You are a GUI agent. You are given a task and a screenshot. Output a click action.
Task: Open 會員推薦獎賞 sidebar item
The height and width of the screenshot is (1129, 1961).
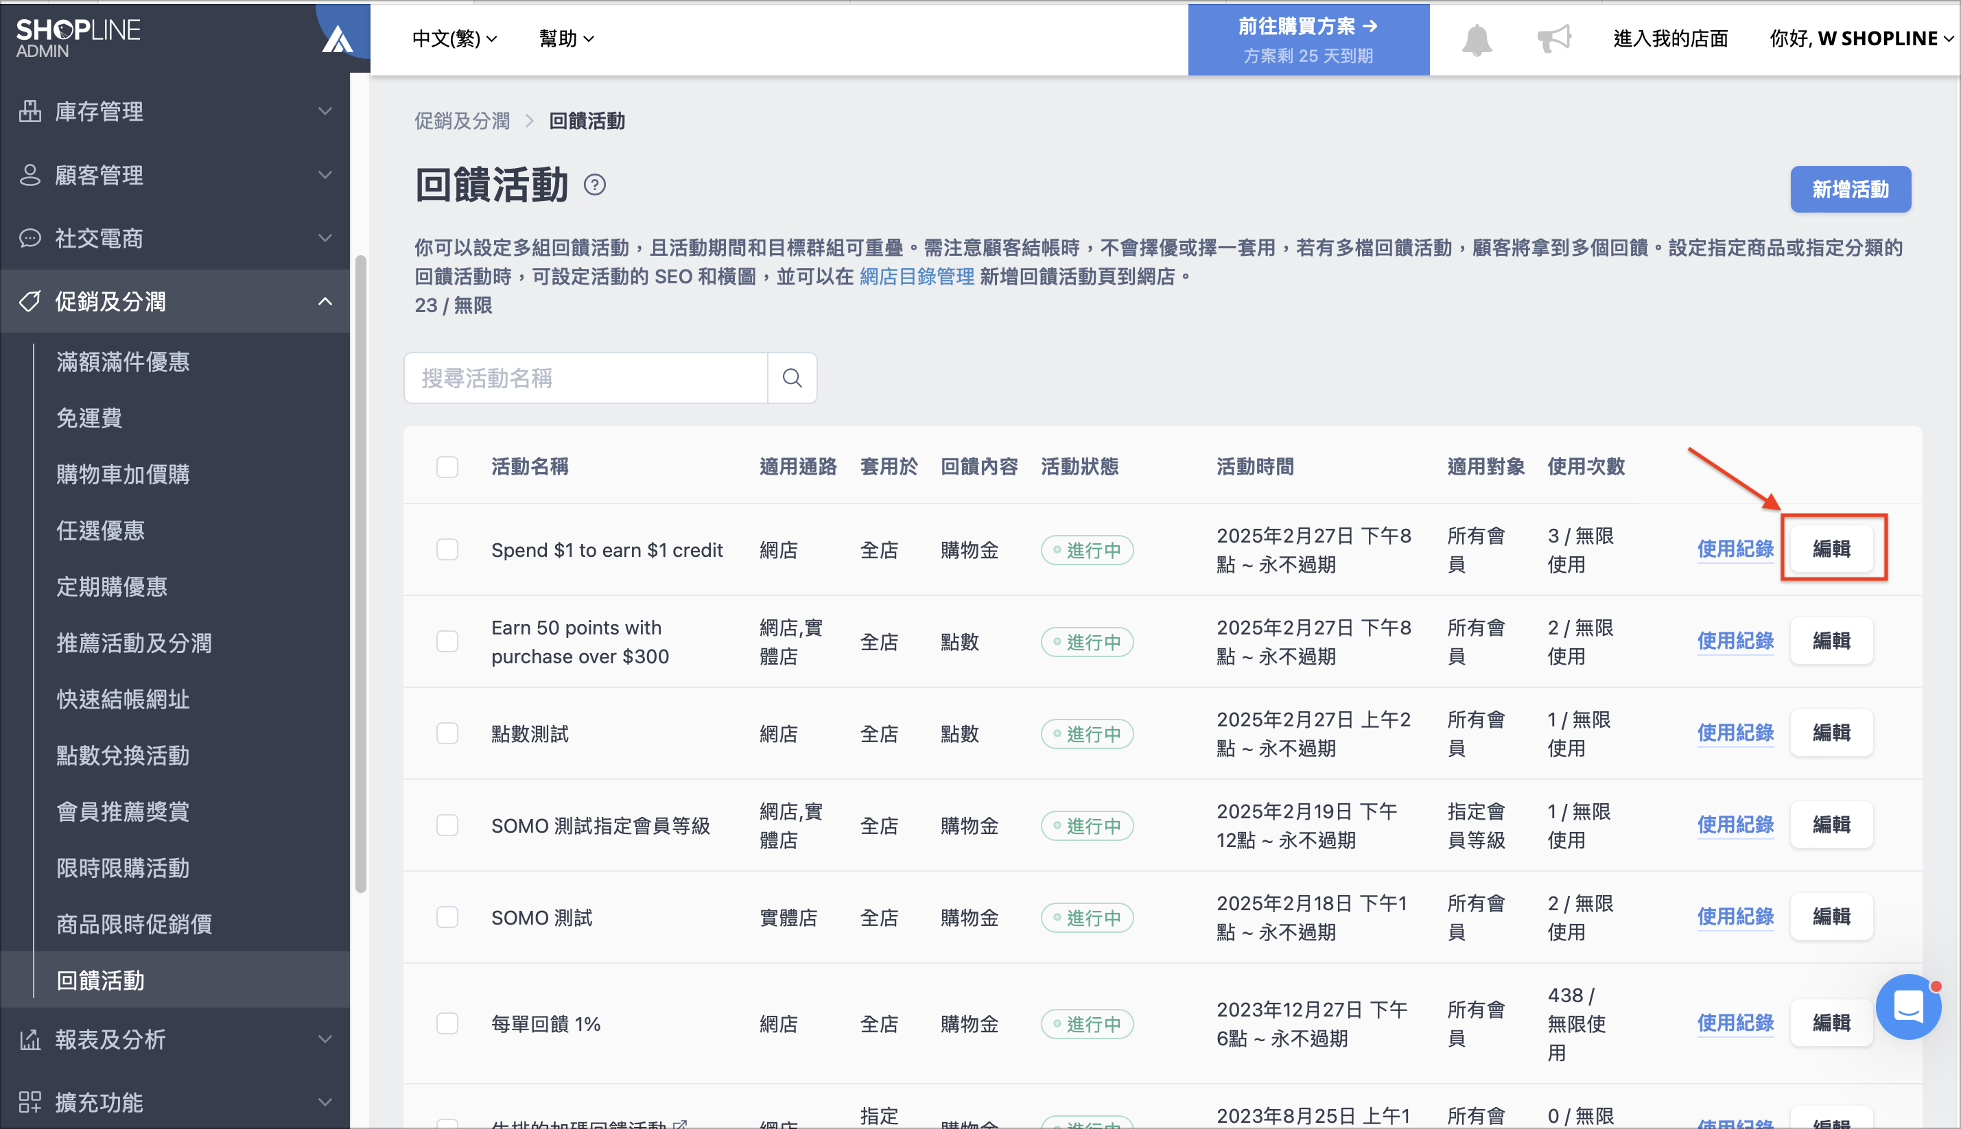123,811
